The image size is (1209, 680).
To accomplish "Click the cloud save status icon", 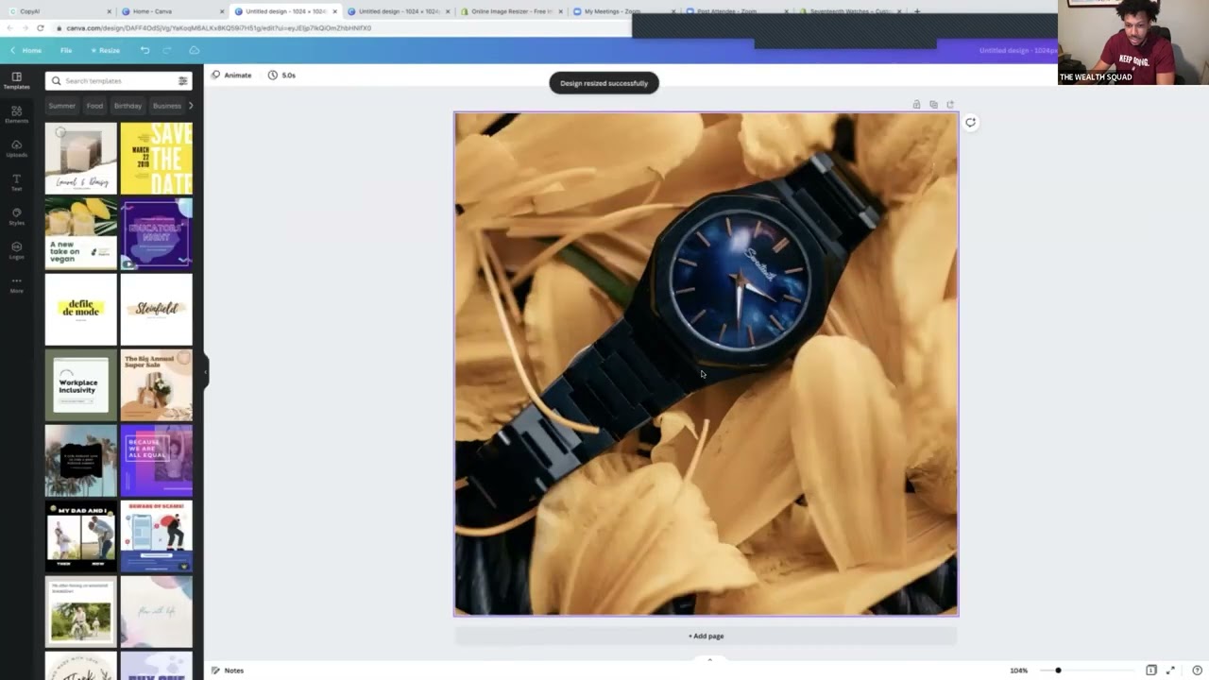I will [x=194, y=50].
